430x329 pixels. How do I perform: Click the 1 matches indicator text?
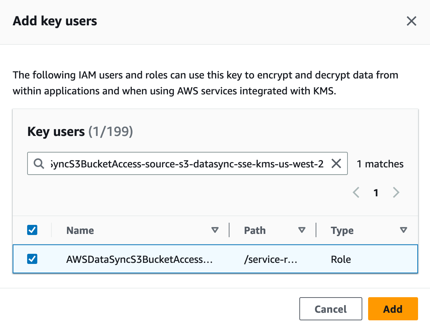380,163
